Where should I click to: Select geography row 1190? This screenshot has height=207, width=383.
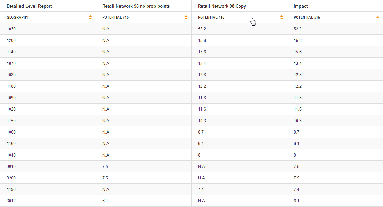click(x=11, y=190)
